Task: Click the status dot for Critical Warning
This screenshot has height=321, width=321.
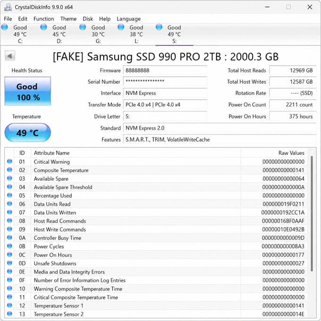Action: [9, 161]
